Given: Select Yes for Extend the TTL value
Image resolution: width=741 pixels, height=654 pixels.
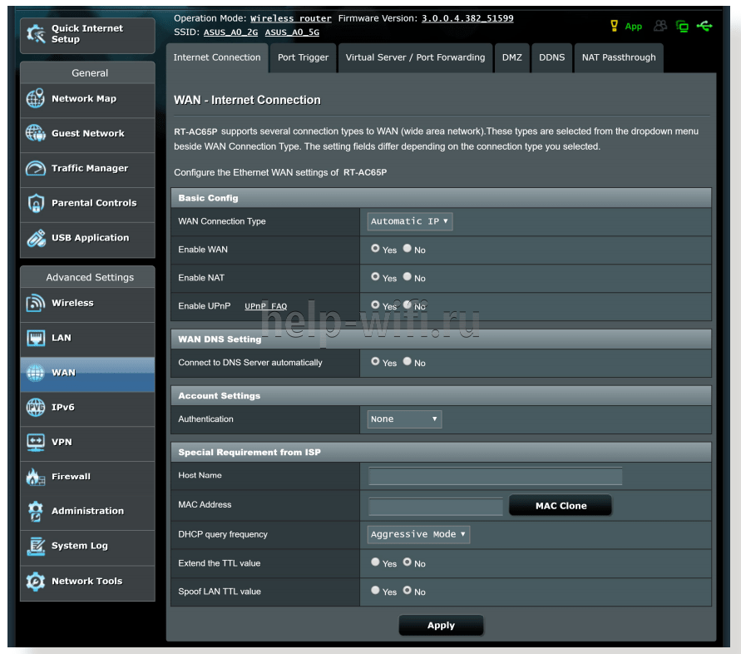Looking at the screenshot, I should 375,562.
